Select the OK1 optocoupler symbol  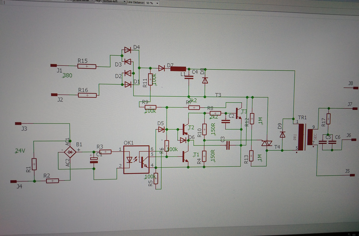(137, 160)
